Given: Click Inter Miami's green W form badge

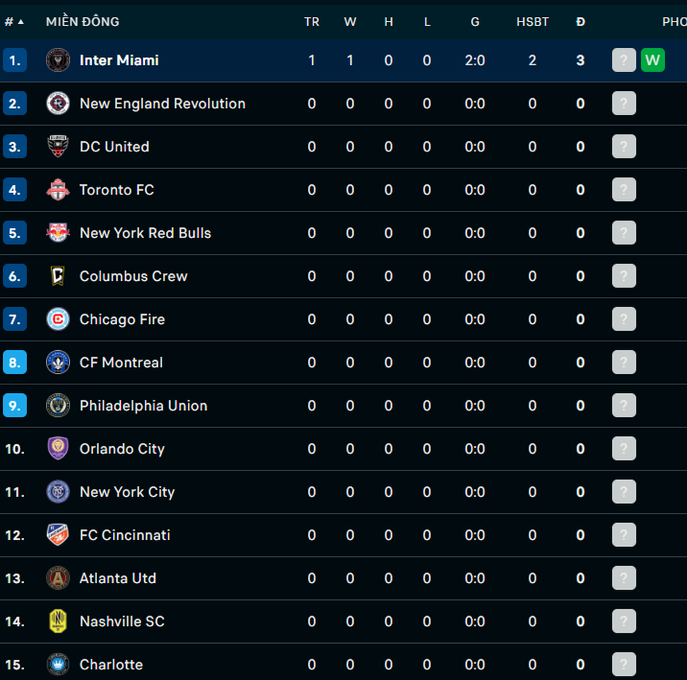Looking at the screenshot, I should click(x=653, y=60).
